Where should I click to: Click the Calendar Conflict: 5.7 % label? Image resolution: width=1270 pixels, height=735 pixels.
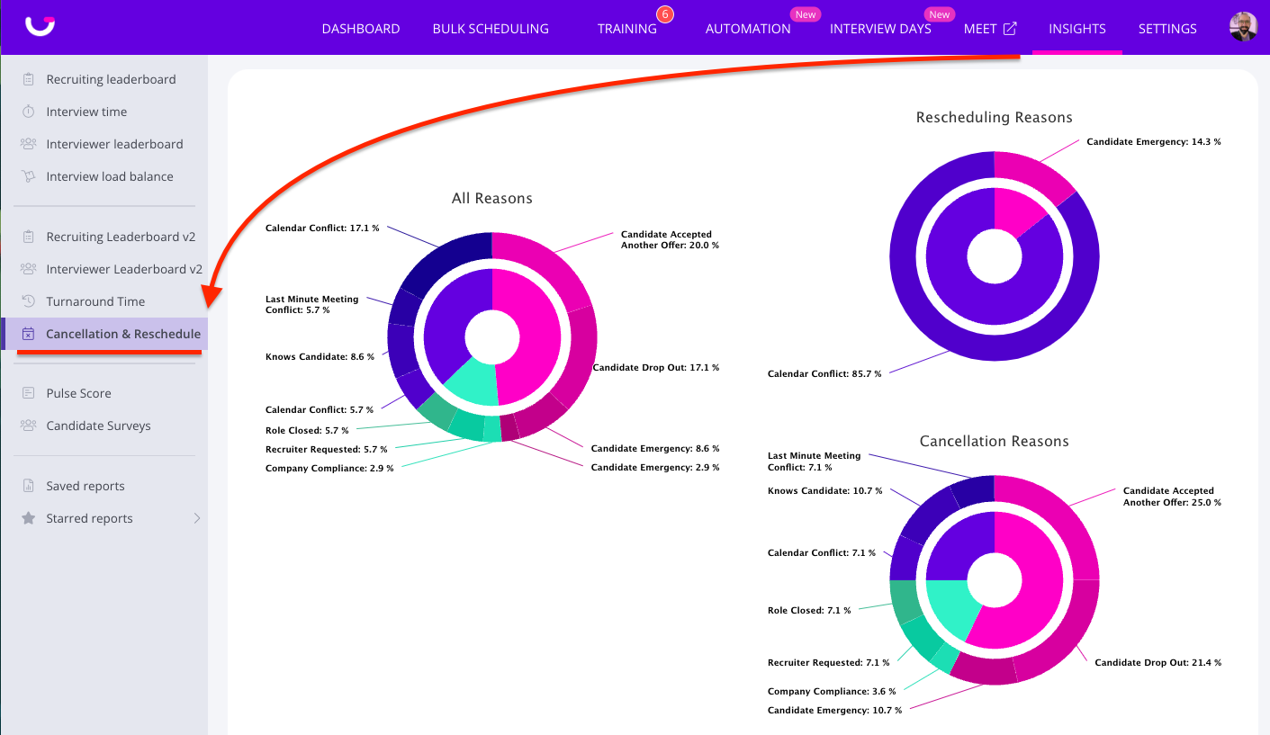pos(320,410)
